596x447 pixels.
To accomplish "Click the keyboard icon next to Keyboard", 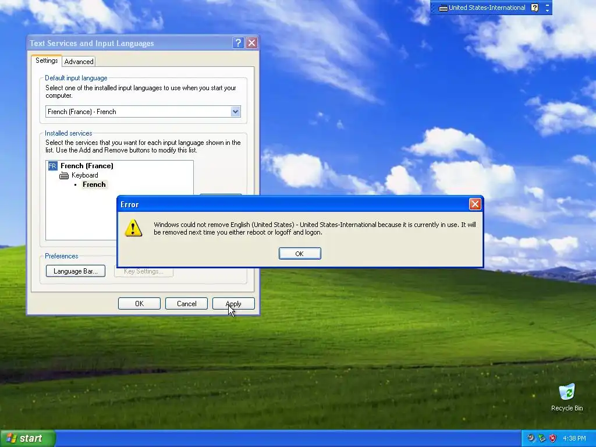I will 64,176.
